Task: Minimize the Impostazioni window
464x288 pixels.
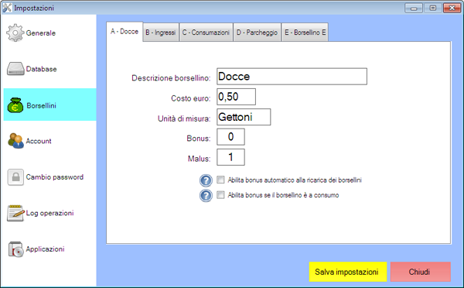Action: click(x=414, y=9)
